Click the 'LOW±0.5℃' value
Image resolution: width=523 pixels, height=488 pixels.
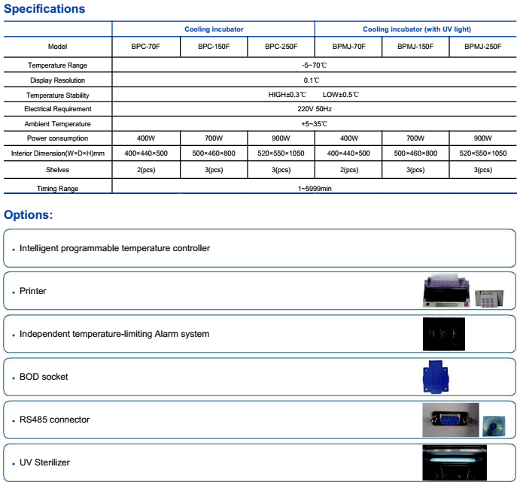tap(341, 95)
